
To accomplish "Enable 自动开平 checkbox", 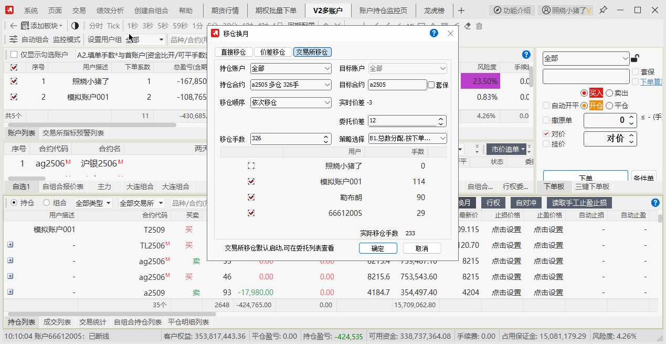I will (546, 105).
